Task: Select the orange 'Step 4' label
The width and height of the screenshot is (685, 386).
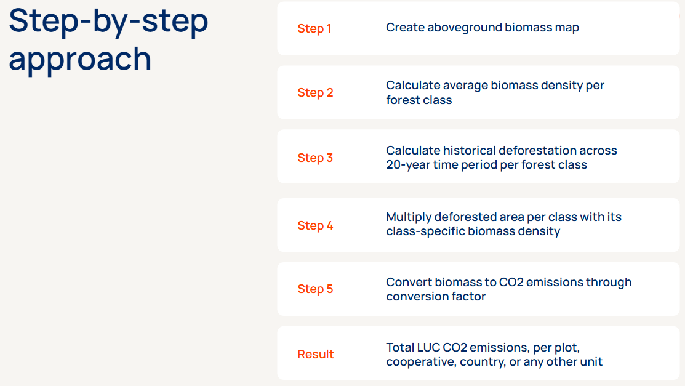Action: 315,225
